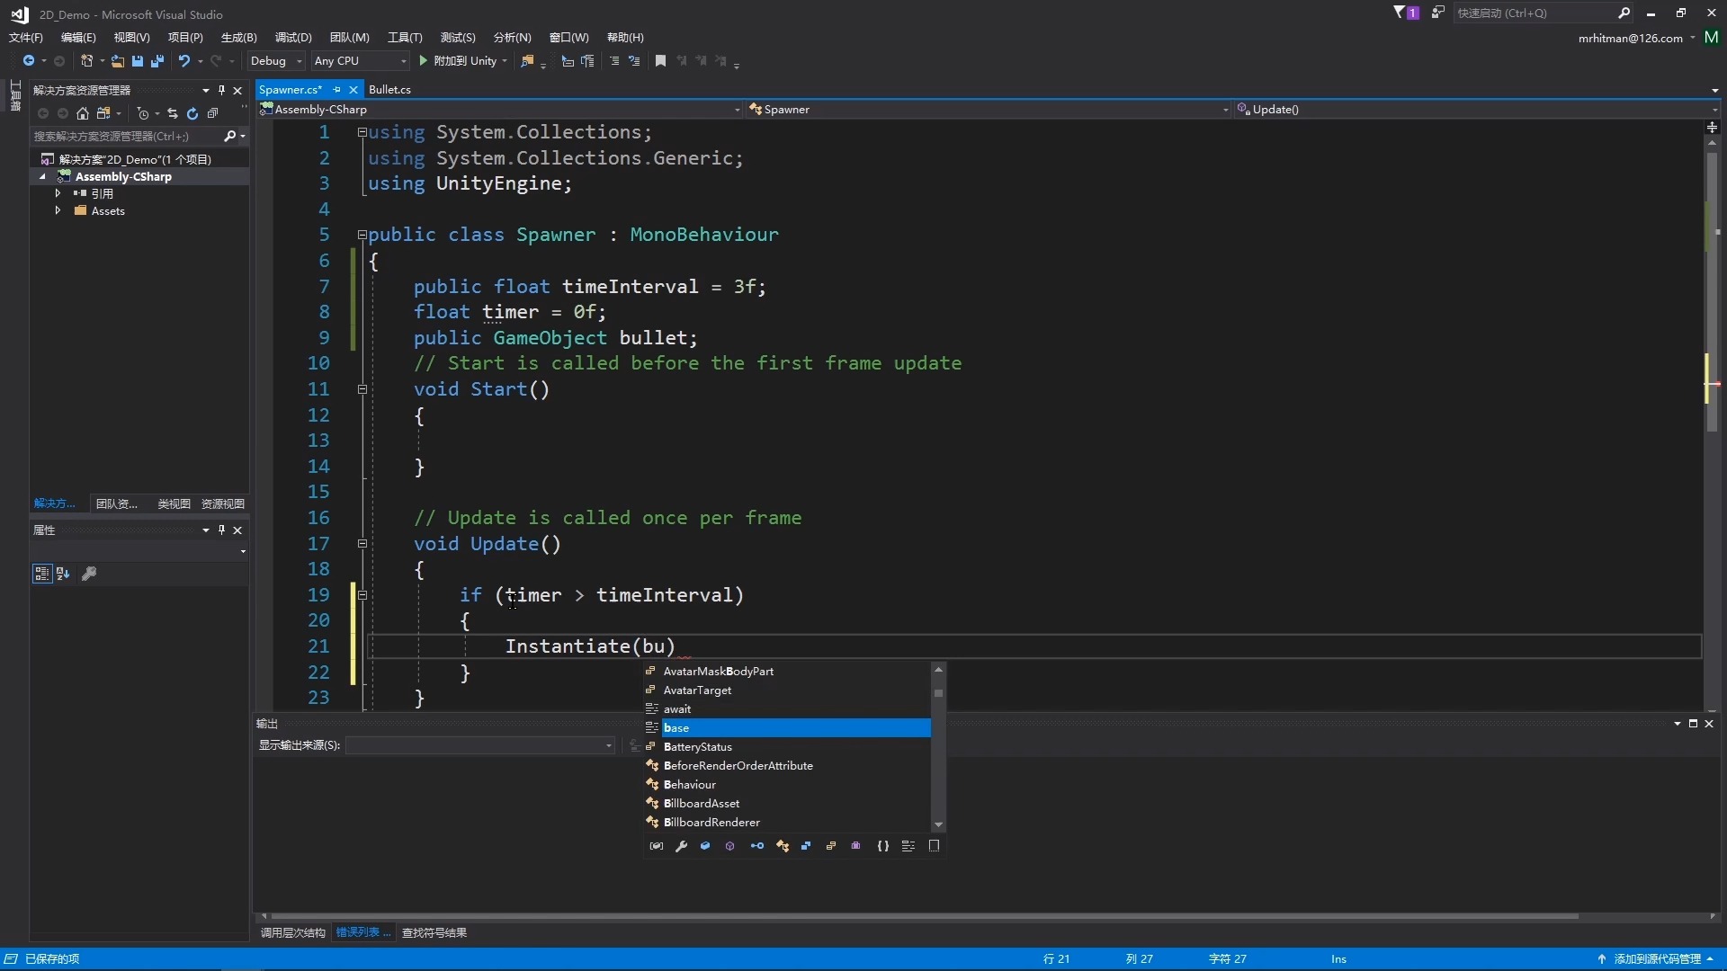This screenshot has height=971, width=1727.
Task: Click the Save All toolbar icon
Action: point(157,61)
